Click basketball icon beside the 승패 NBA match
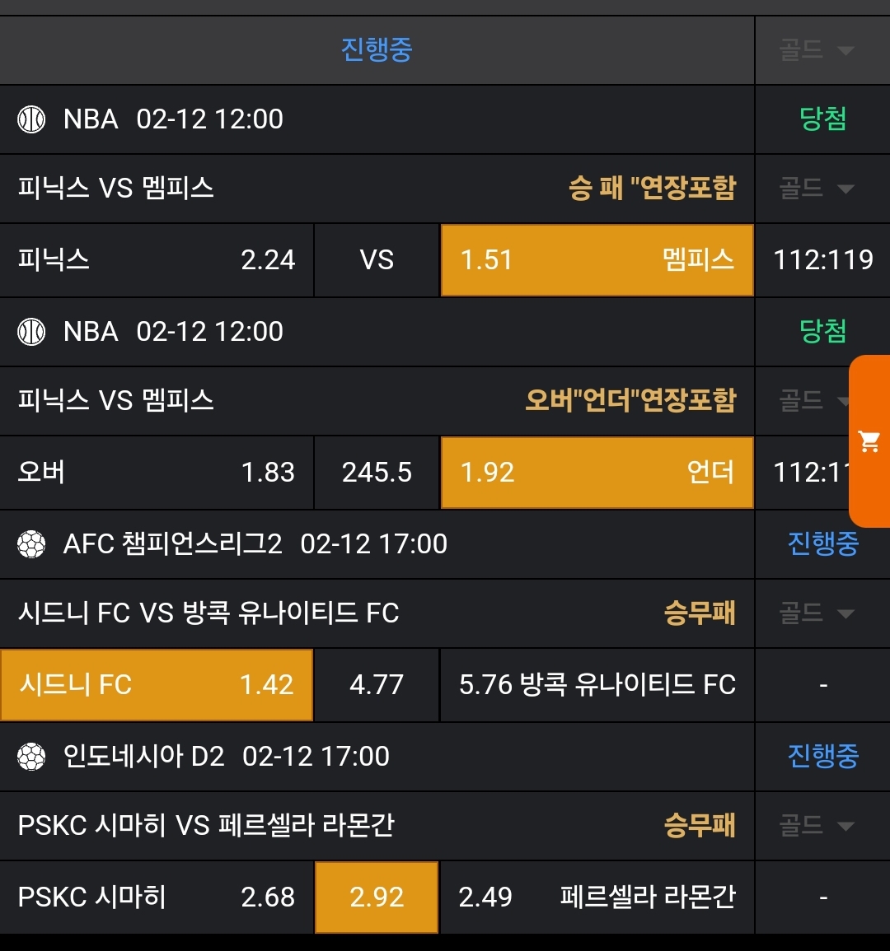The width and height of the screenshot is (890, 951). (31, 119)
